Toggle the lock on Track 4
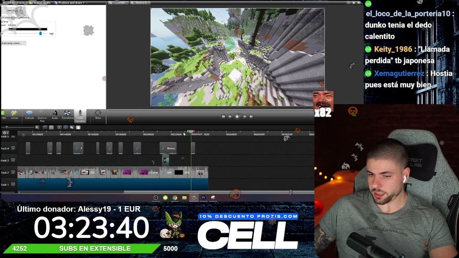Viewport: 459px width, 258px height. (13, 148)
